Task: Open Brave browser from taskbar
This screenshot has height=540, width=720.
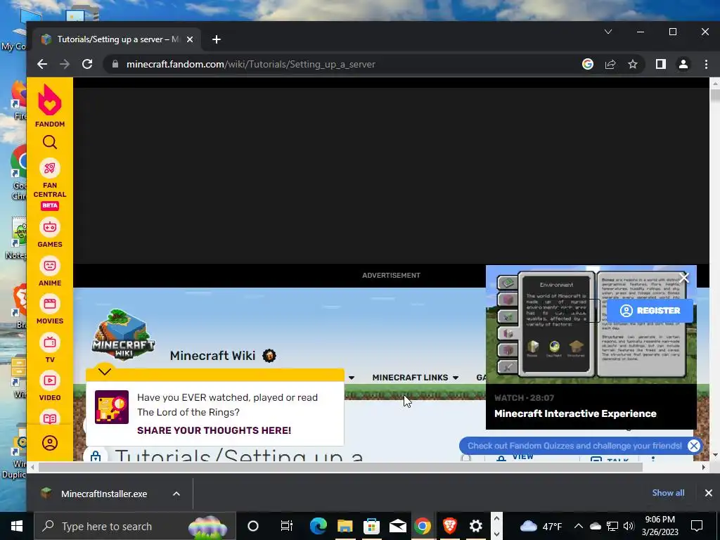Action: [x=449, y=526]
